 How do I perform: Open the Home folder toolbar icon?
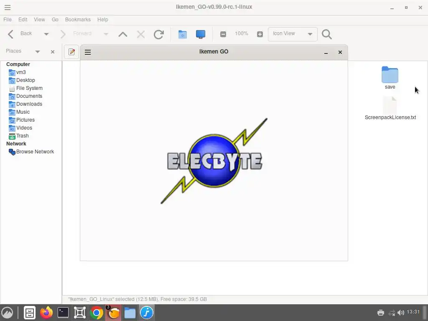[x=182, y=34]
